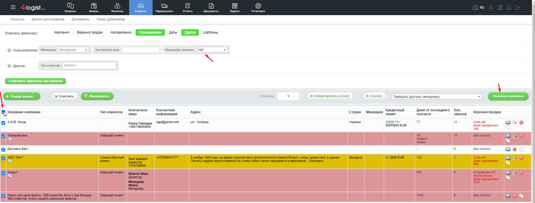Switch to Доступ для клиентов tab
This screenshot has height=203, width=535.
(x=48, y=19)
